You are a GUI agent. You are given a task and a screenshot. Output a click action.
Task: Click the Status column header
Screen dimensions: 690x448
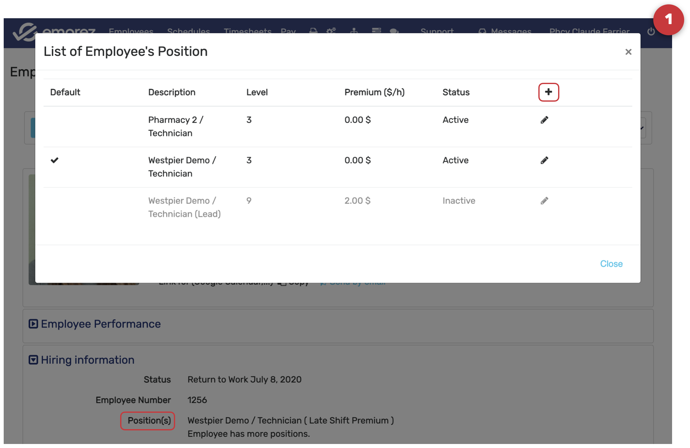pyautogui.click(x=456, y=92)
